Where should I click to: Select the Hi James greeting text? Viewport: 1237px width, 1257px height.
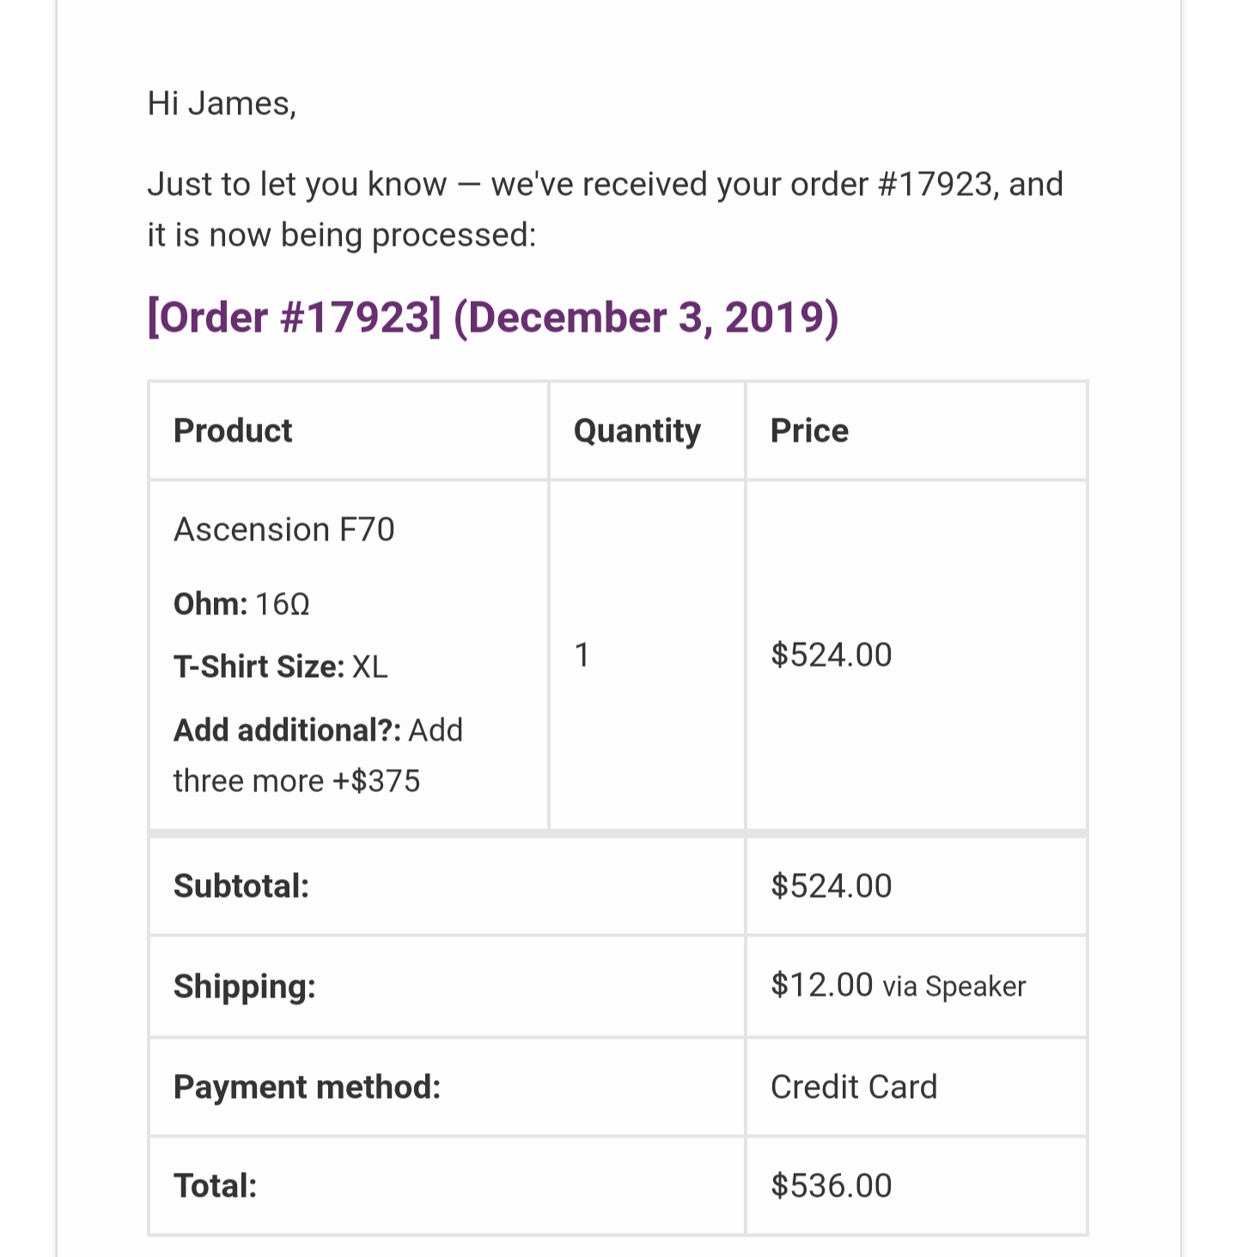222,103
